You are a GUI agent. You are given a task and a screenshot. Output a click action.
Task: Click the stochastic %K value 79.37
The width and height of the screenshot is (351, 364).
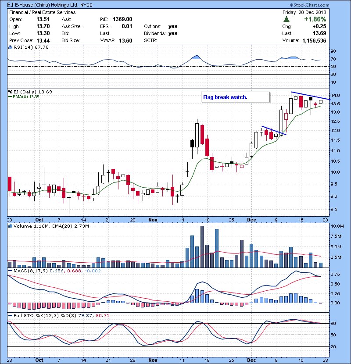(85, 315)
